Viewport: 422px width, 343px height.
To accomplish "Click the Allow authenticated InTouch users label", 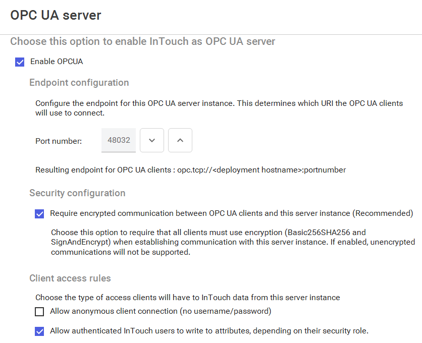I will point(209,331).
